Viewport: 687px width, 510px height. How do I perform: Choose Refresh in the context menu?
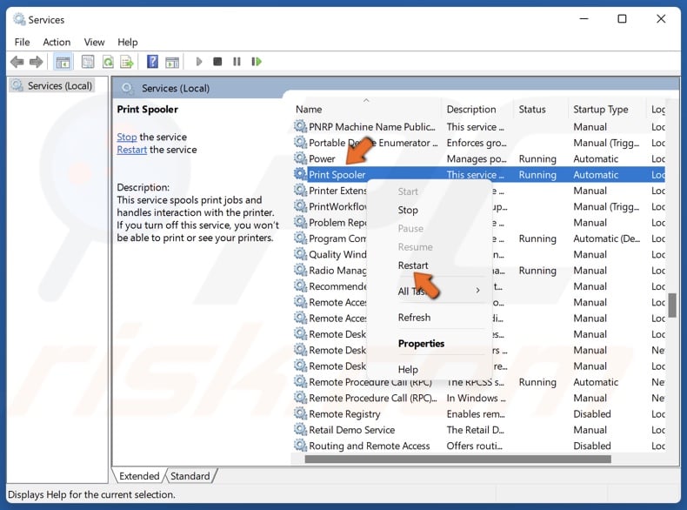pyautogui.click(x=414, y=317)
